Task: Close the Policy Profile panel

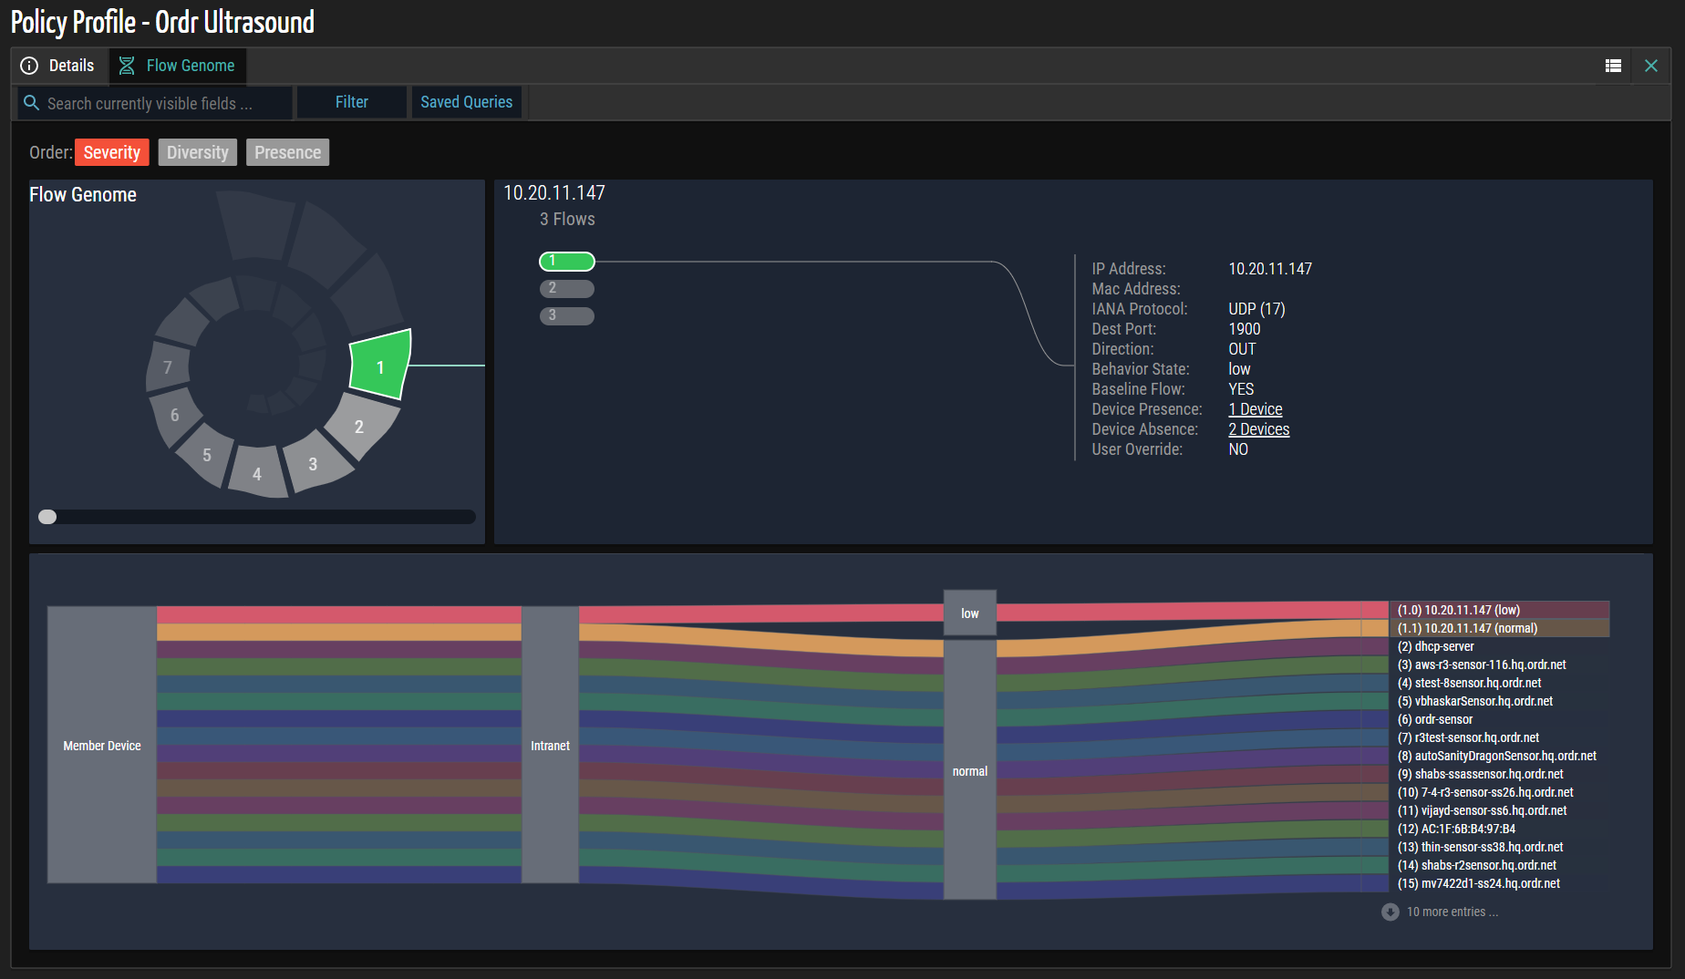Action: (1650, 66)
